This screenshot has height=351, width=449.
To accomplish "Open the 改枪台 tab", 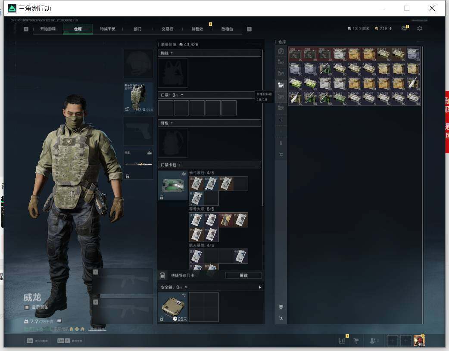I will pos(227,29).
